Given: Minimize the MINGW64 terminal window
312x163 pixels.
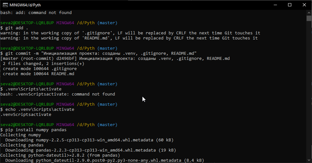Looking at the screenshot, I should [275, 5].
